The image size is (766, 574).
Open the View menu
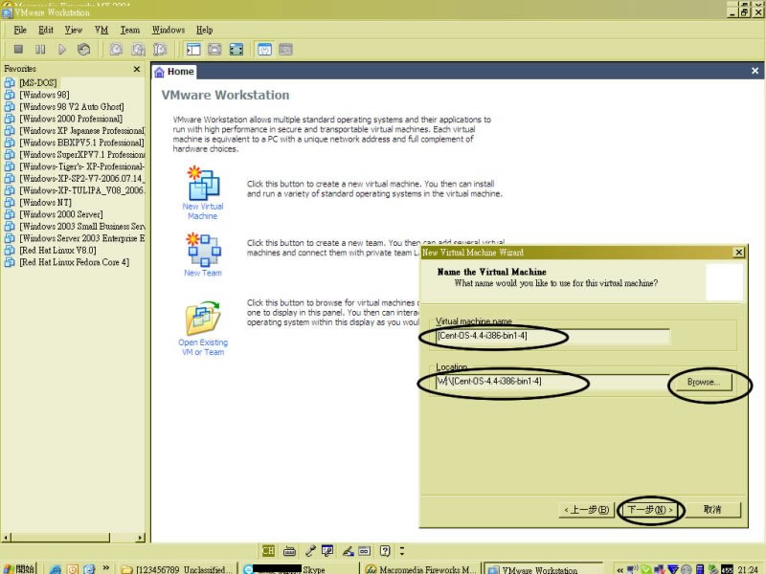click(x=74, y=30)
